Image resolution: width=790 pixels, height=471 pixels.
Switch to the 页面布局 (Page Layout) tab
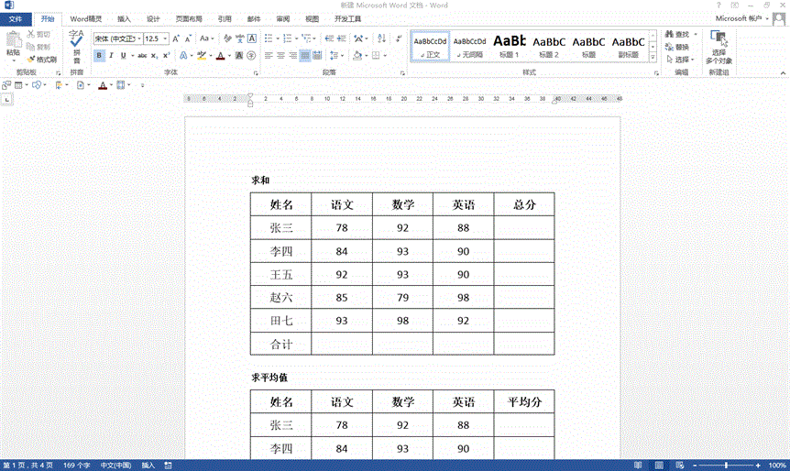(x=189, y=18)
